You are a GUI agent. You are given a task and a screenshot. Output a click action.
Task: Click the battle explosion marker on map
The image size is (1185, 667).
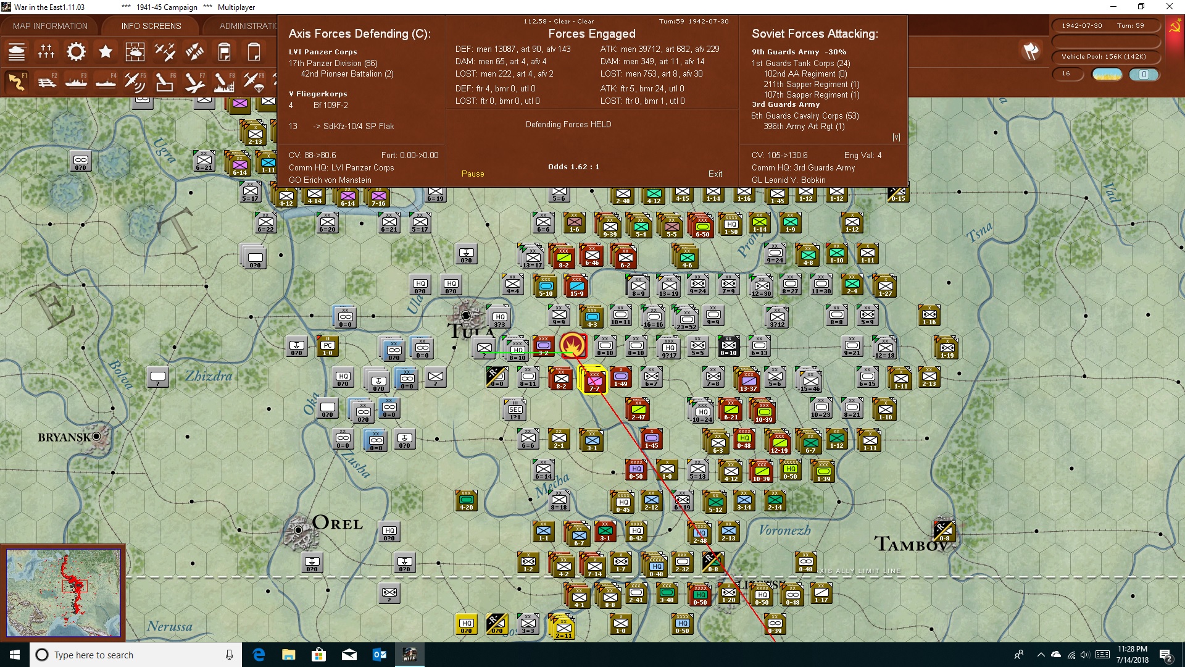574,345
